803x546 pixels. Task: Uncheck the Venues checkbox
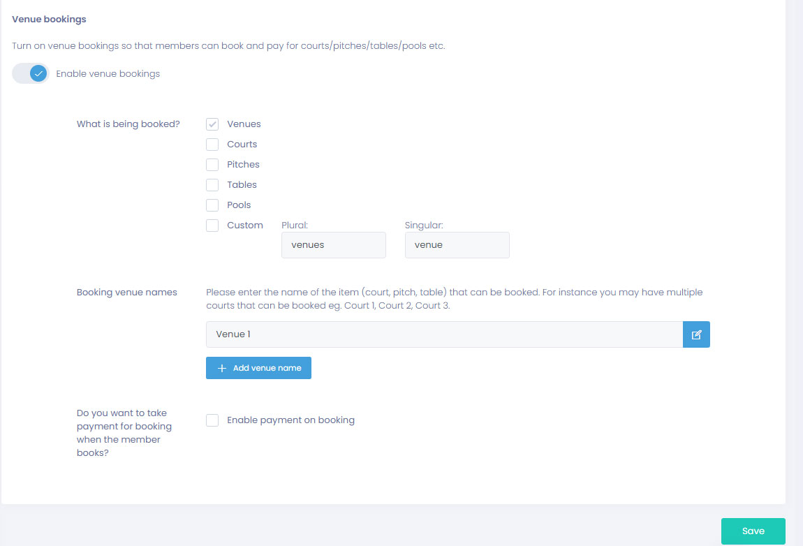click(212, 124)
